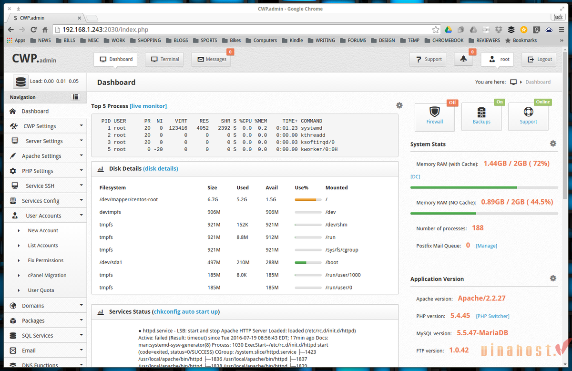Screen dimensions: 572x371
Task: Click the CWP.admin browser tab
Action: (45, 18)
